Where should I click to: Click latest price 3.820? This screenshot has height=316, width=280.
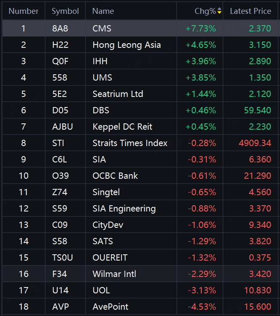(260, 241)
